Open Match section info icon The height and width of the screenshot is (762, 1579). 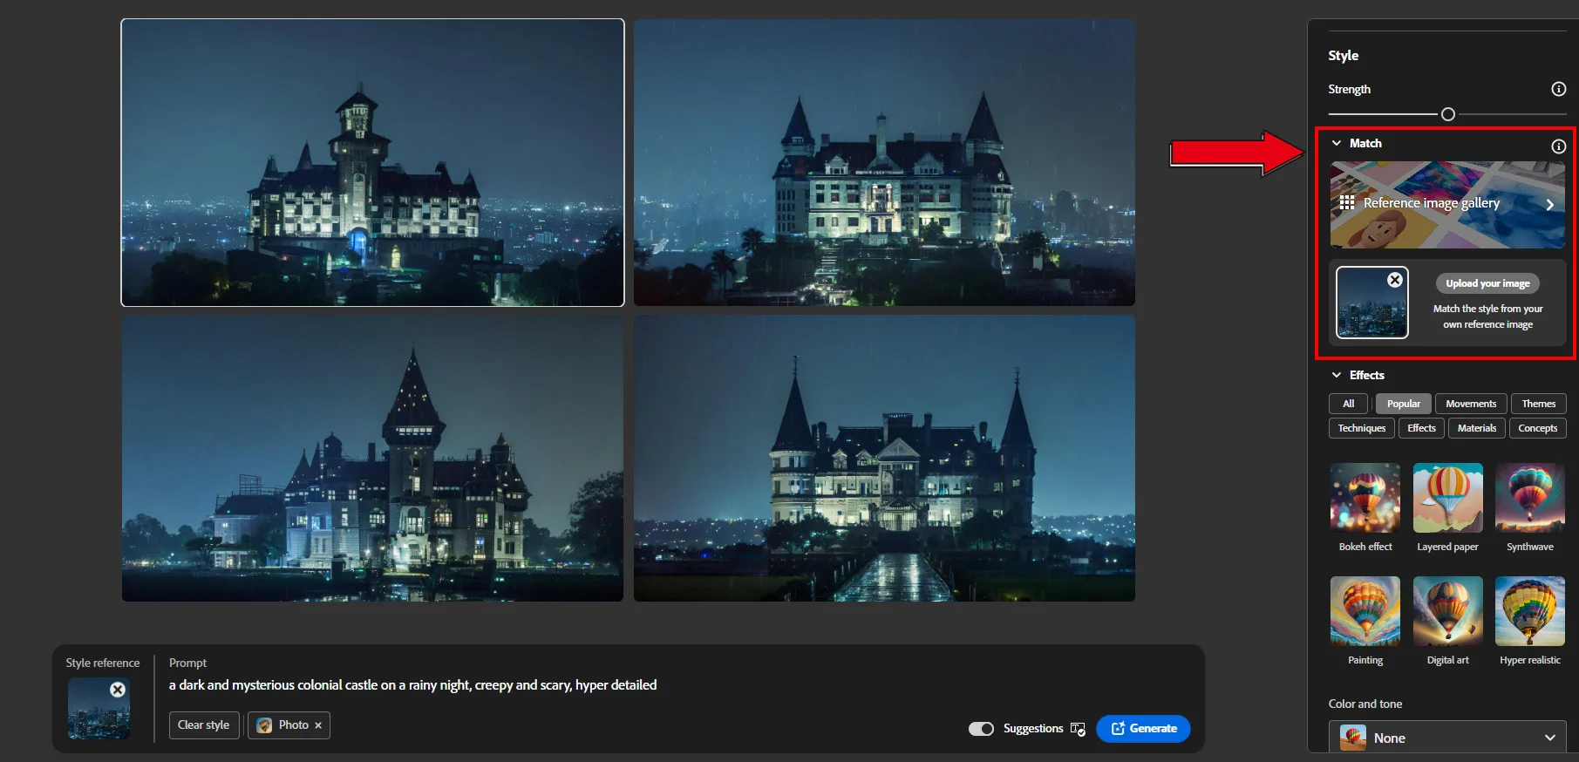click(x=1559, y=146)
